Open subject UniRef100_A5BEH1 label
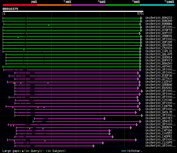 pos(159,36)
